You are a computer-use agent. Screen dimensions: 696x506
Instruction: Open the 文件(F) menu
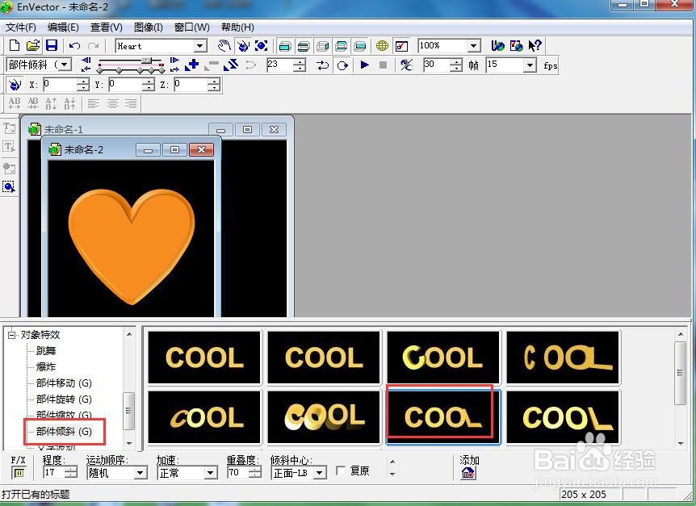20,27
